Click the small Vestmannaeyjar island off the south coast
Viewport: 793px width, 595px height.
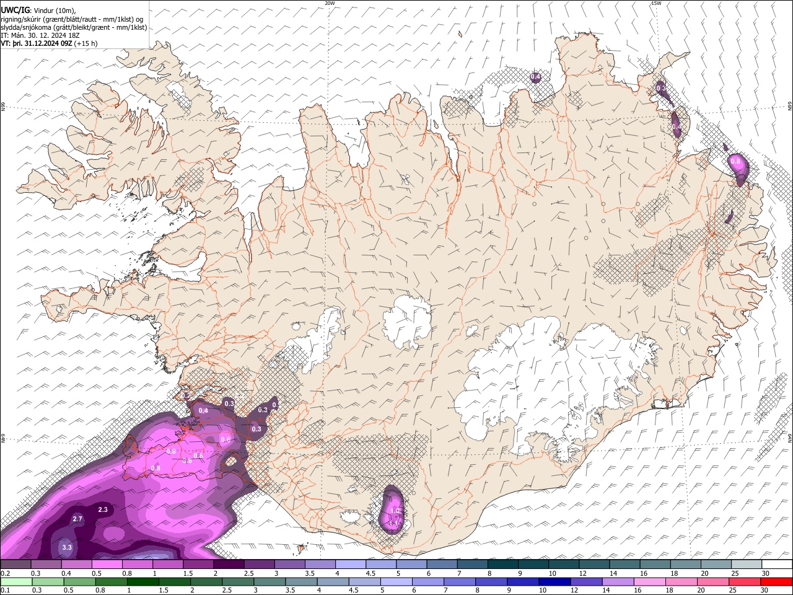(301, 548)
